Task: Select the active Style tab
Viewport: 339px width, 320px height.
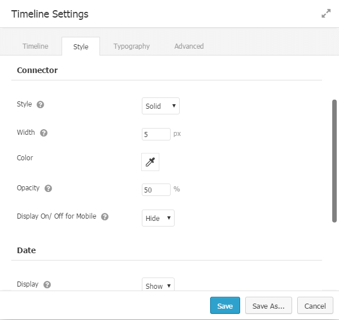Action: click(81, 46)
